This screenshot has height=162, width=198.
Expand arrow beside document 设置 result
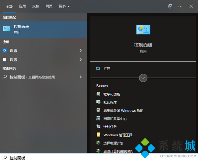click(x=81, y=59)
